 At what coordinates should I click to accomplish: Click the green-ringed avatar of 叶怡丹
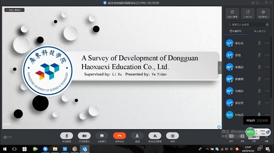coord(229,115)
